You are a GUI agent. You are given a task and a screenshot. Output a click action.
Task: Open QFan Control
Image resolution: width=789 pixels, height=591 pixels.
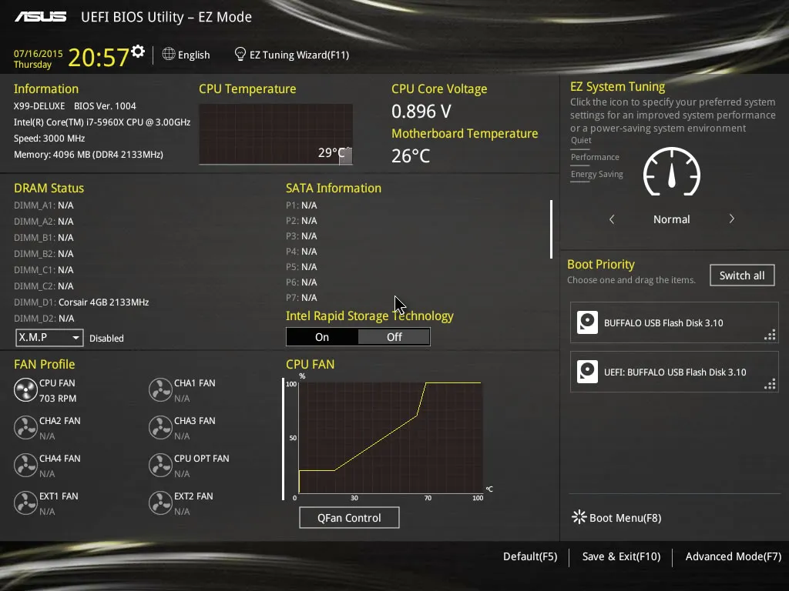tap(349, 518)
